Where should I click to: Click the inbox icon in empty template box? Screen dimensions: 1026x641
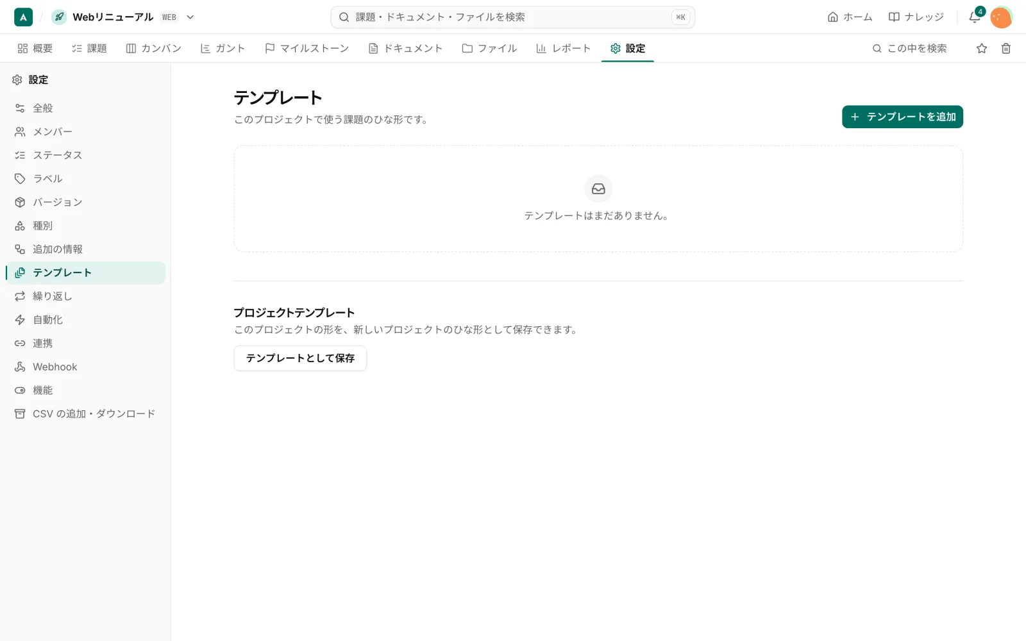(598, 189)
